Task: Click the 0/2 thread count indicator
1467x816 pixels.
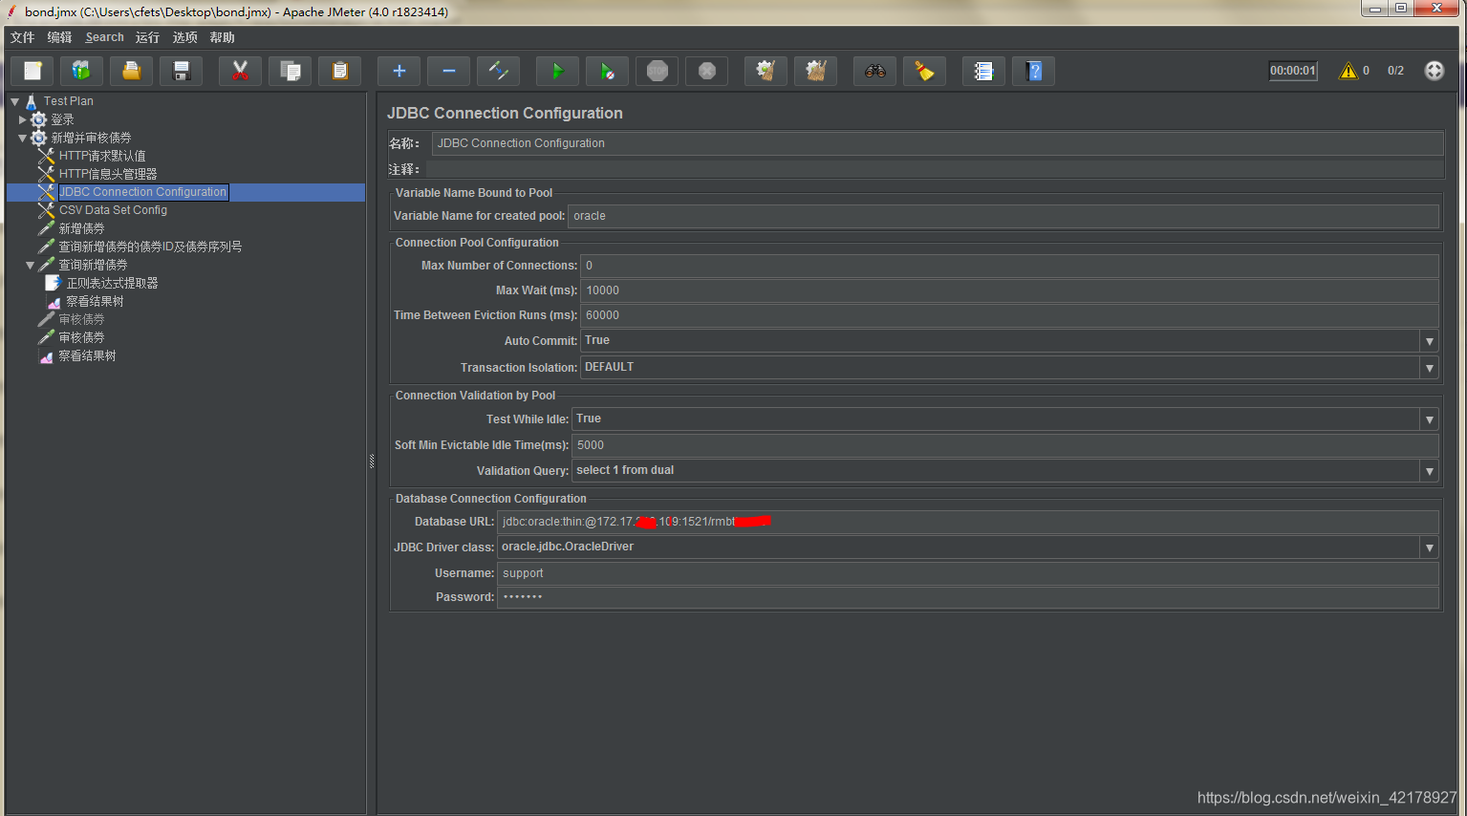Action: coord(1395,71)
